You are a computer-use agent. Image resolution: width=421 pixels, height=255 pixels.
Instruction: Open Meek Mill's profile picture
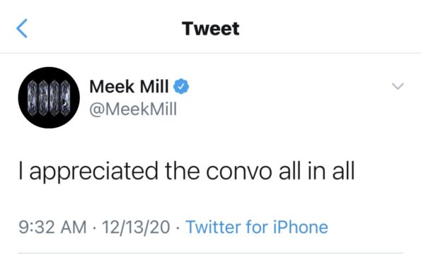click(x=49, y=97)
